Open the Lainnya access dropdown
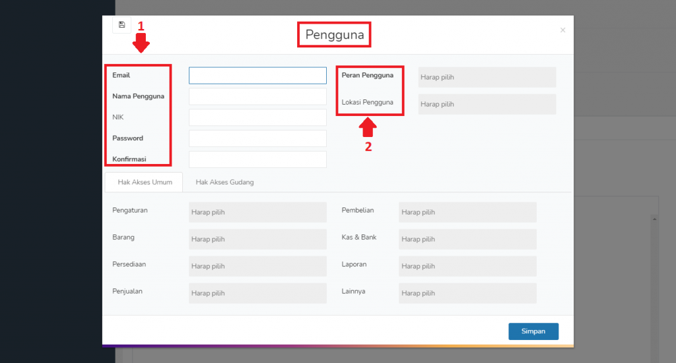This screenshot has height=363, width=676. tap(467, 293)
